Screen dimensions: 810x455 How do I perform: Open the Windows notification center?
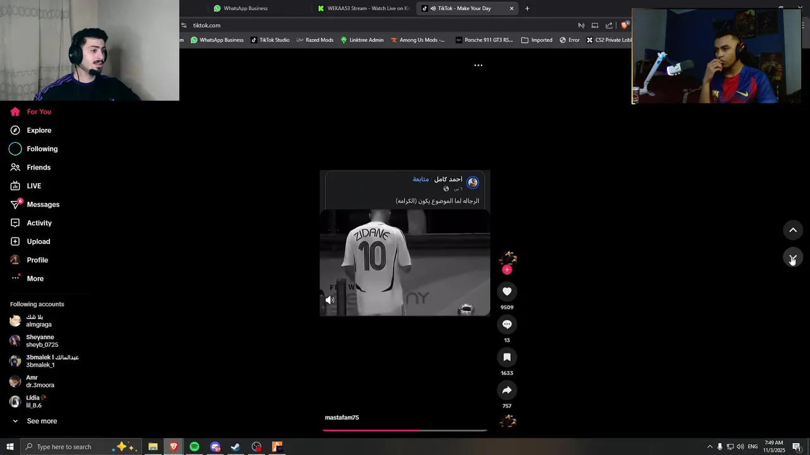pos(797,447)
